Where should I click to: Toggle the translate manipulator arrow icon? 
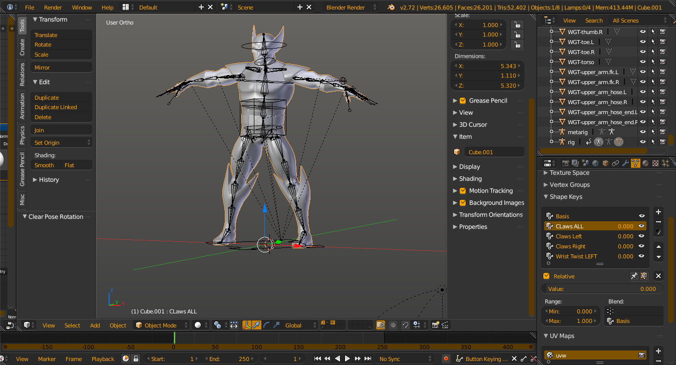(256, 325)
